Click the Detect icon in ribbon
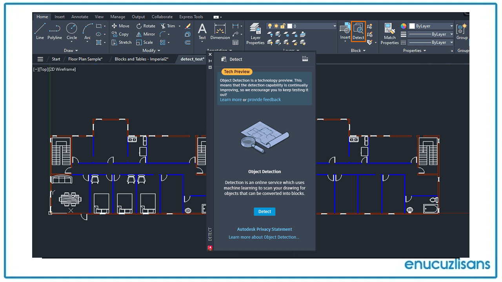The width and height of the screenshot is (502, 282). (358, 31)
